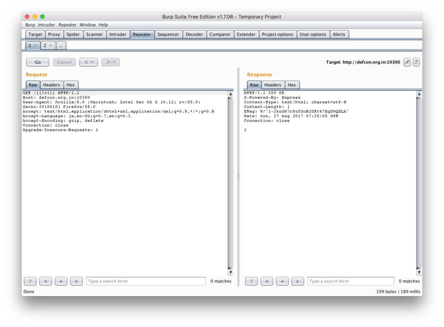Open the Repeater menu in menu bar
The width and height of the screenshot is (444, 327).
pyautogui.click(x=67, y=25)
